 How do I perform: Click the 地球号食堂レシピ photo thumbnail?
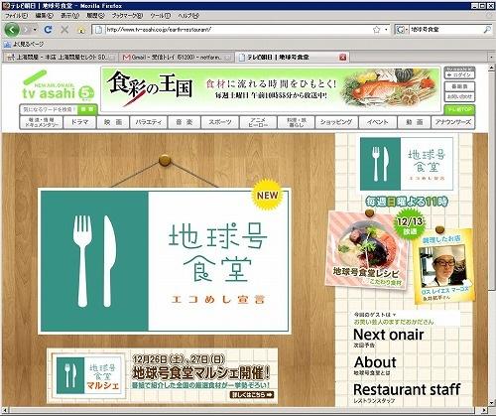[367, 249]
